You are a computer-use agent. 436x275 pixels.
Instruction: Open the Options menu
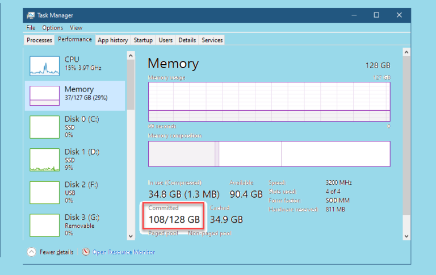(x=52, y=28)
